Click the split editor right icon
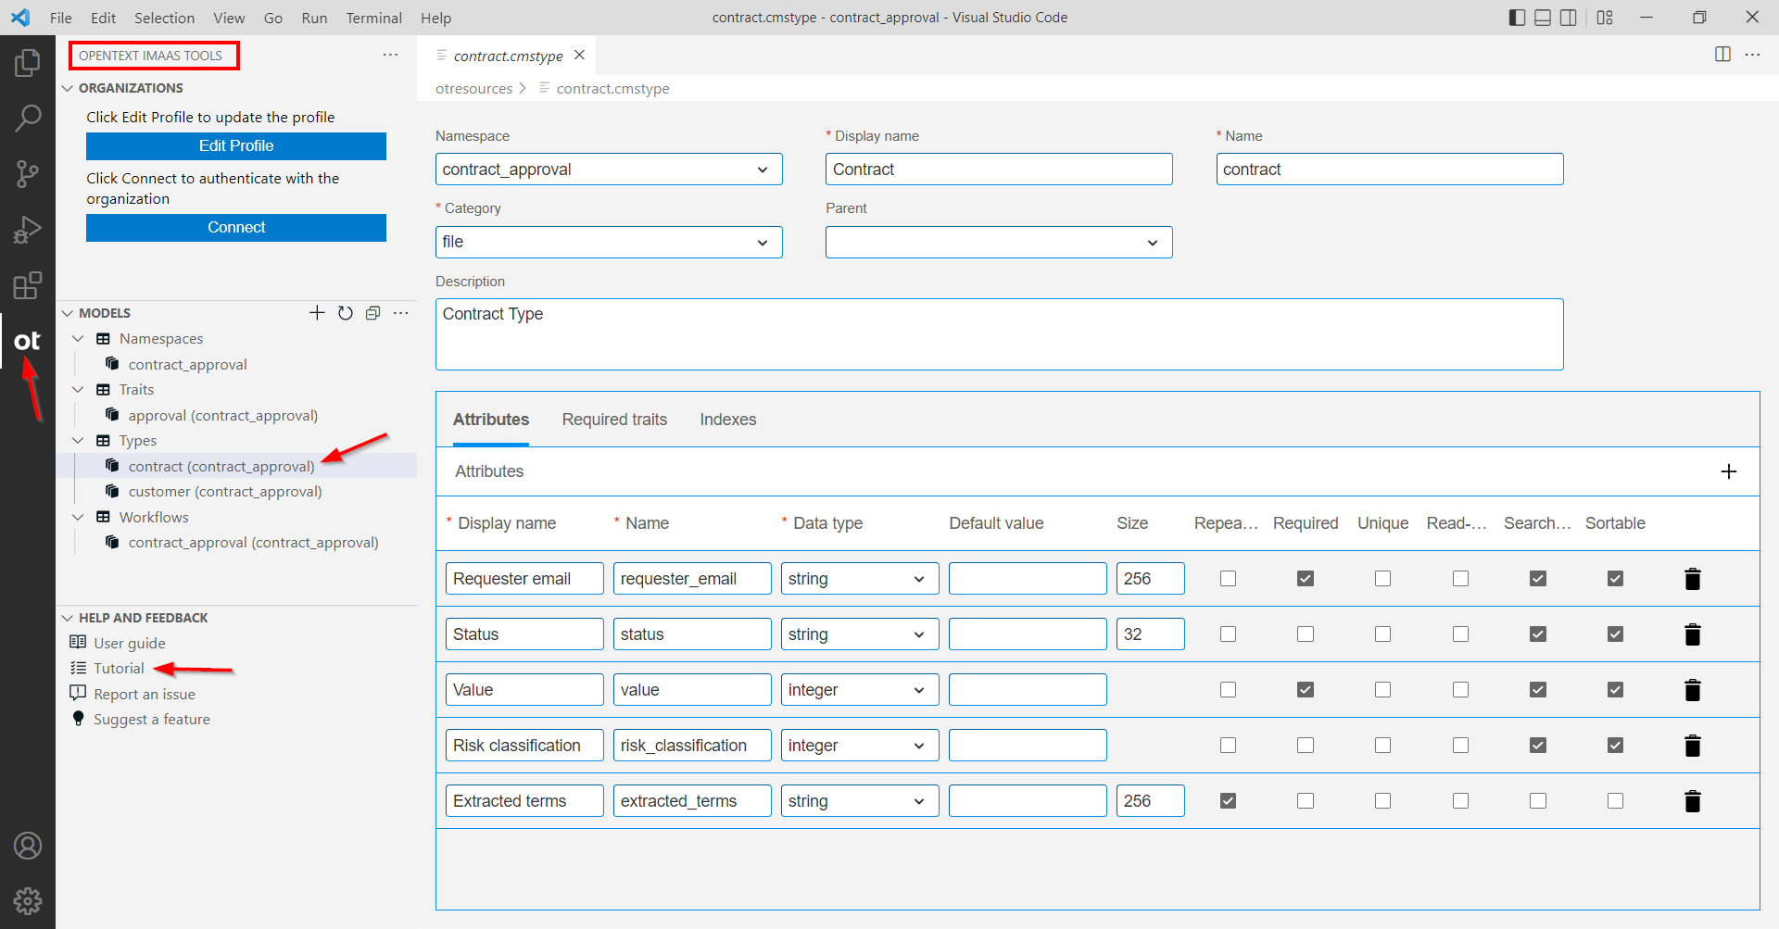The height and width of the screenshot is (929, 1779). point(1722,55)
